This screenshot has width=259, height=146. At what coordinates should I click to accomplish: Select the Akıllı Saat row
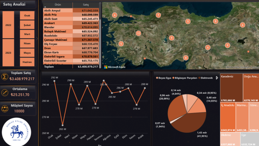[x=71, y=19]
